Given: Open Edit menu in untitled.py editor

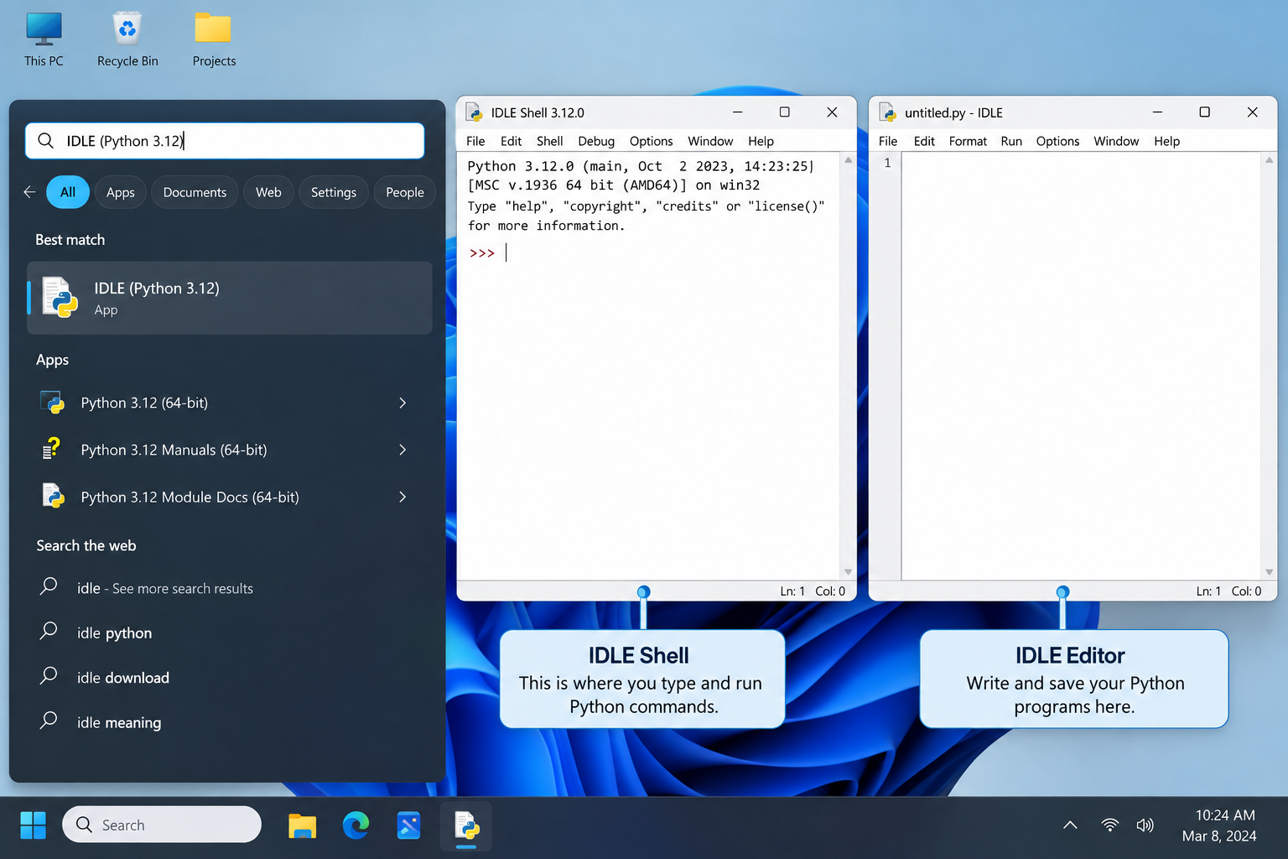Looking at the screenshot, I should pyautogui.click(x=924, y=141).
